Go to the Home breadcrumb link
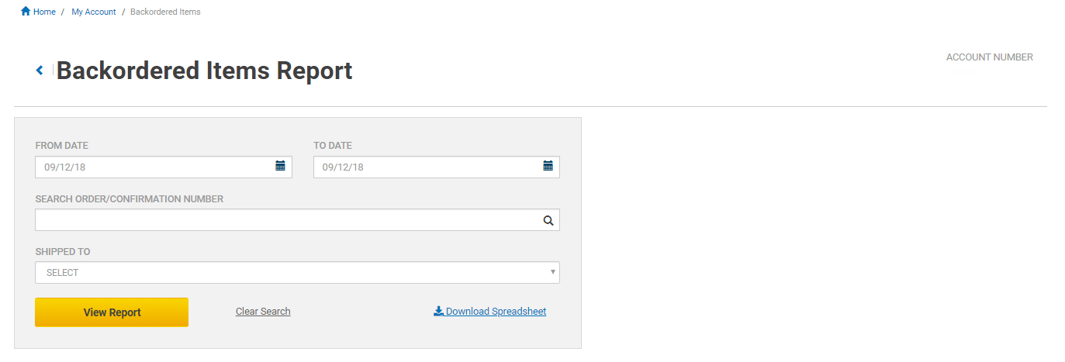 [x=44, y=12]
